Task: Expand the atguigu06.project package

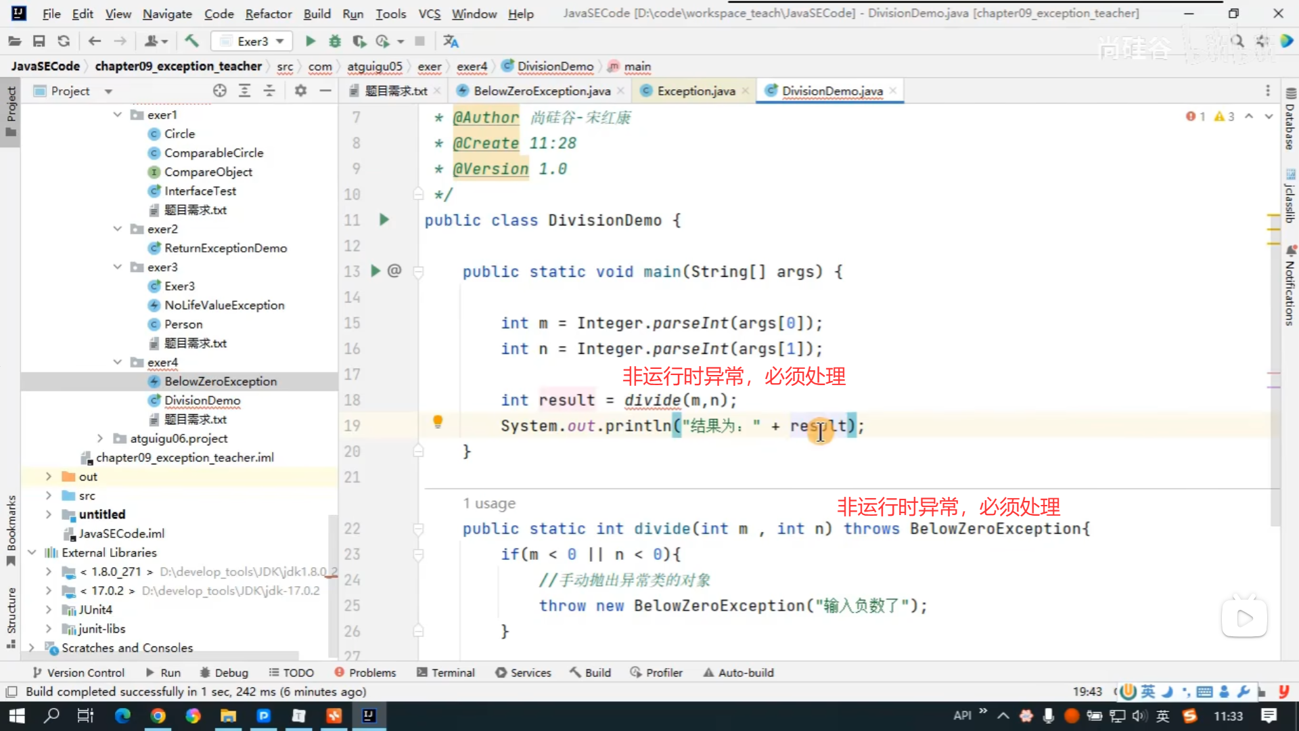Action: [100, 438]
